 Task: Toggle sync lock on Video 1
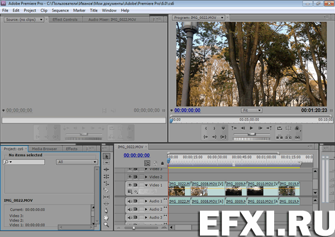pyautogui.click(x=136, y=185)
